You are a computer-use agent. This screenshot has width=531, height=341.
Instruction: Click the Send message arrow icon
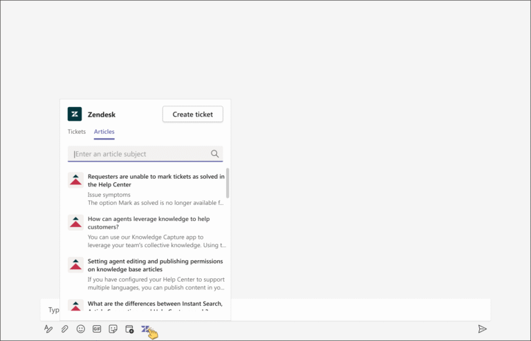click(482, 329)
